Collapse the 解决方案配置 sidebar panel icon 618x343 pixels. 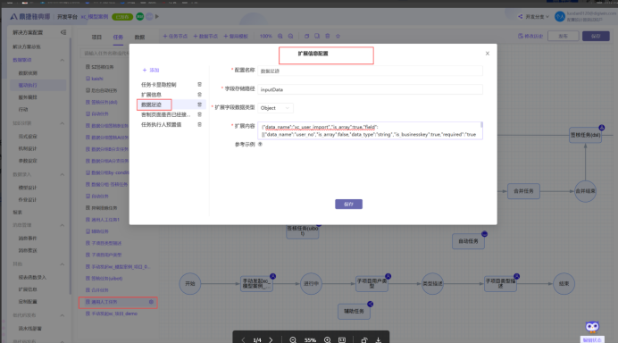(63, 32)
